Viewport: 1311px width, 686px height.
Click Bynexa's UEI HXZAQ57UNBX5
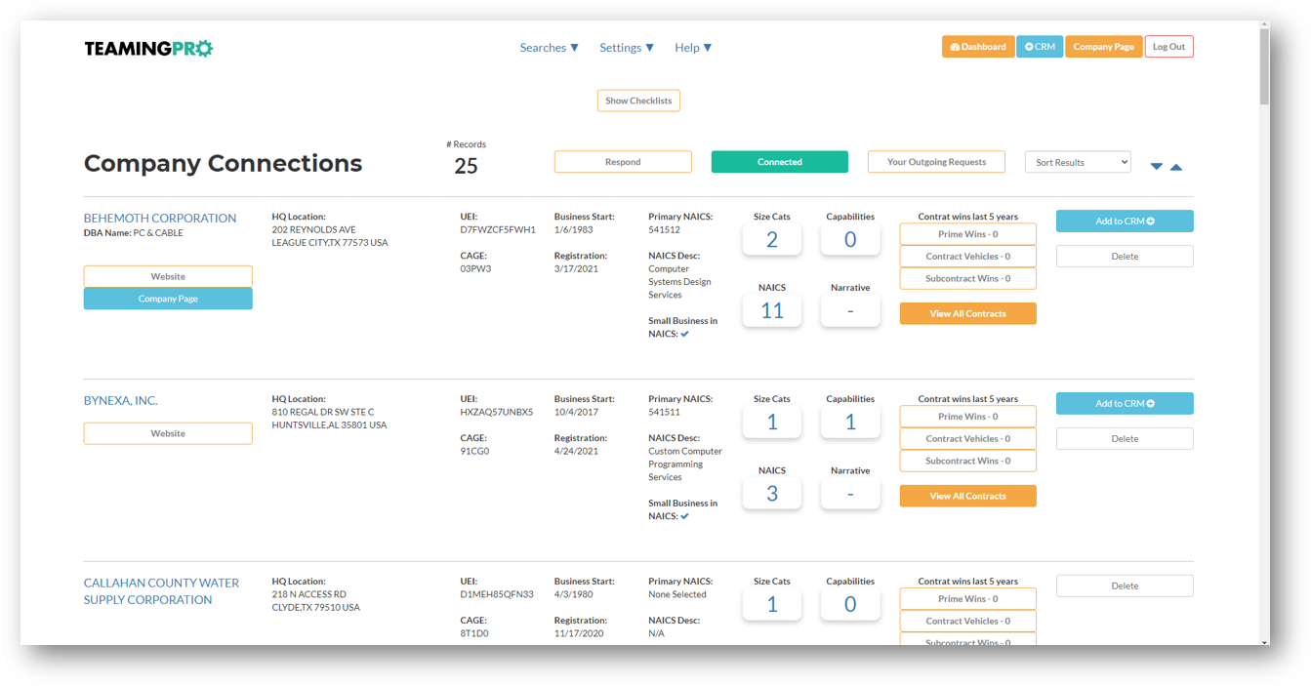pyautogui.click(x=497, y=413)
